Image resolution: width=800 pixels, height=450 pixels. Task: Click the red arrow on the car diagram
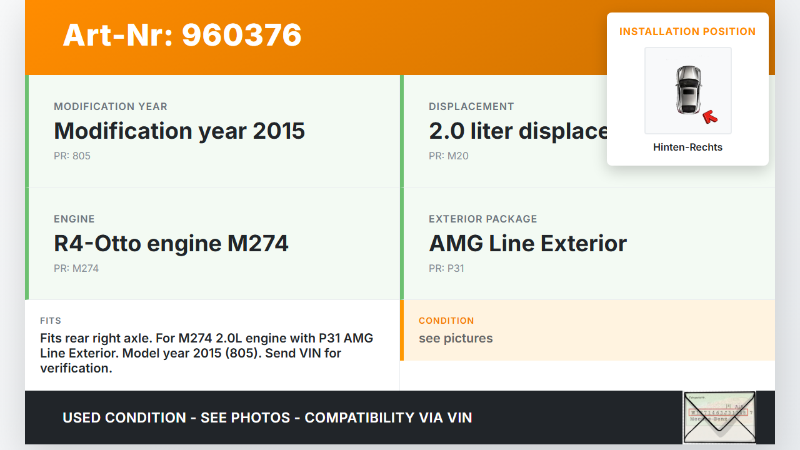pos(709,116)
